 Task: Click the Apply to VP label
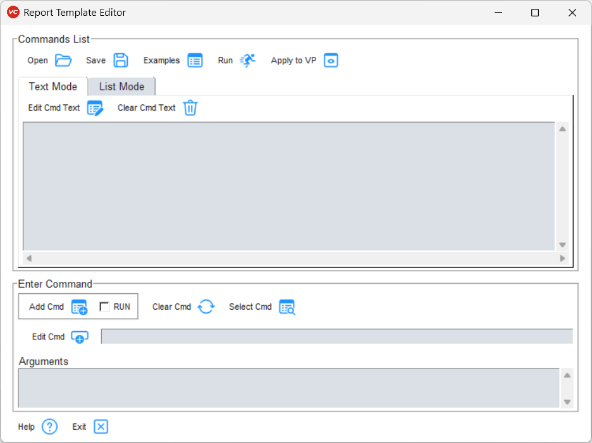click(x=293, y=61)
